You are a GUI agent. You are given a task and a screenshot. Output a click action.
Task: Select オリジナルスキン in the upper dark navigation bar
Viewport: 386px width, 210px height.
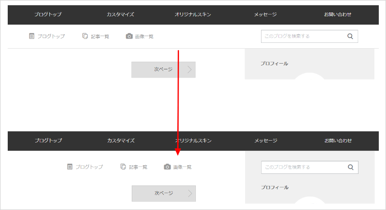click(x=193, y=14)
